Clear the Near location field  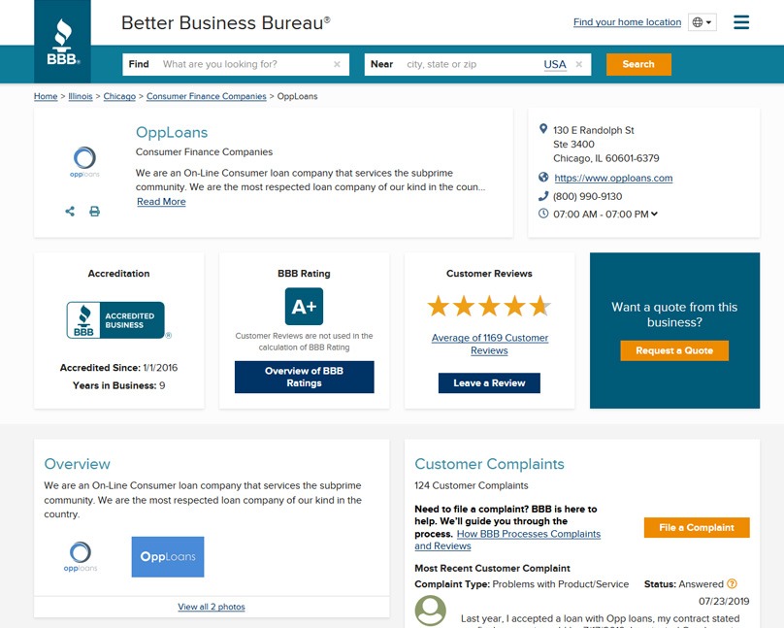click(578, 65)
